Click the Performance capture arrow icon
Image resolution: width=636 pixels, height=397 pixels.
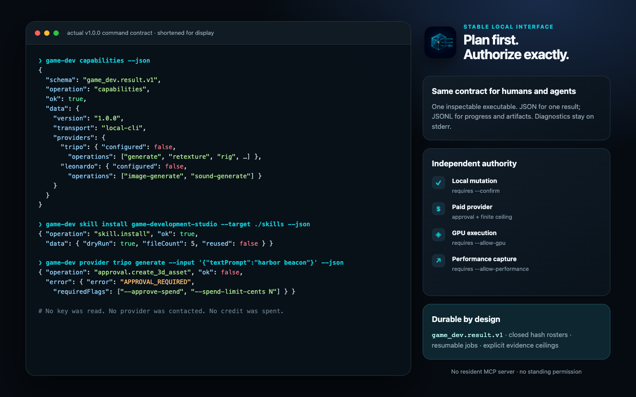pos(439,261)
